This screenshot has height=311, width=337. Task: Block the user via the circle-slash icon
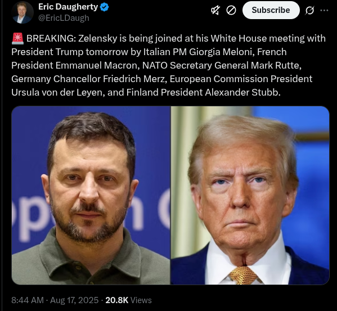tap(231, 10)
